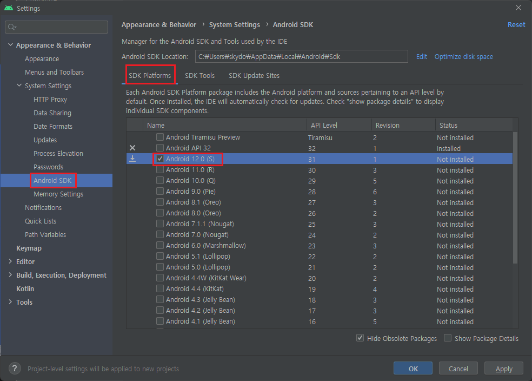Image resolution: width=532 pixels, height=381 pixels.
Task: Click Appearance & Behavior in breadcrumb
Action: click(159, 25)
